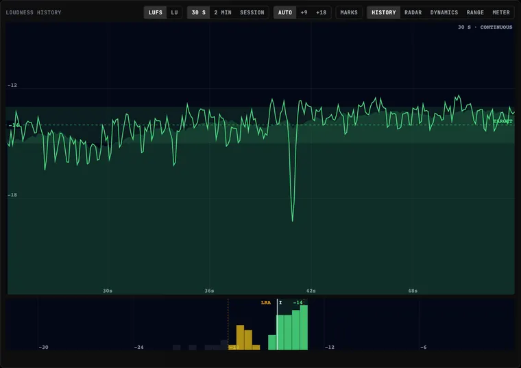Toggle the MARKS button
This screenshot has width=521, height=368.
[x=349, y=12]
